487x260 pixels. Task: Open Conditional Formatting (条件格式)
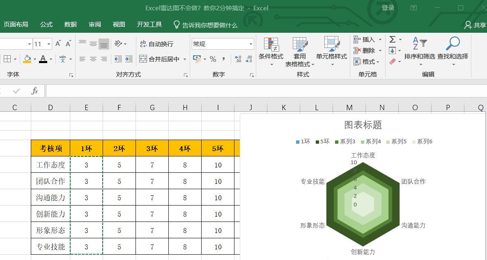[271, 52]
